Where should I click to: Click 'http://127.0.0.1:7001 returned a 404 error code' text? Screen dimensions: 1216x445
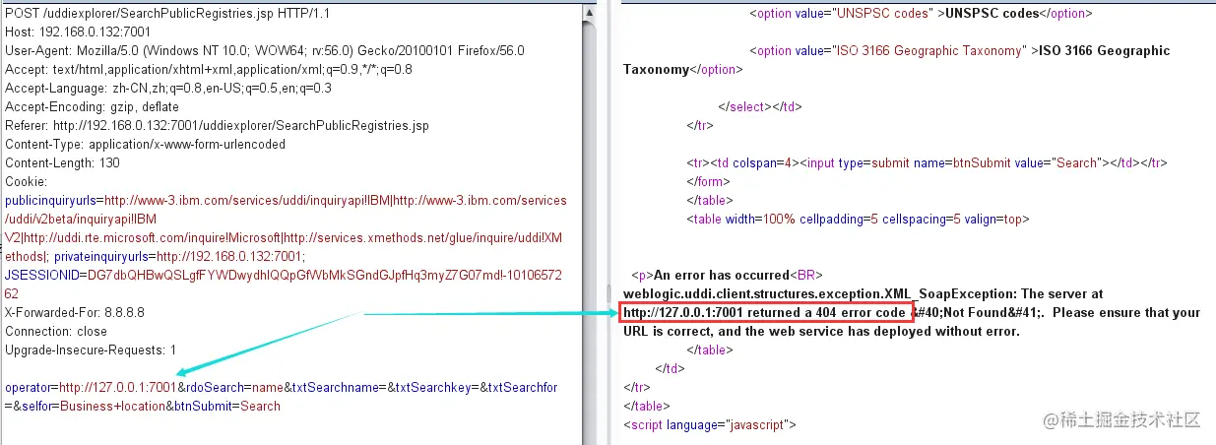click(x=766, y=313)
